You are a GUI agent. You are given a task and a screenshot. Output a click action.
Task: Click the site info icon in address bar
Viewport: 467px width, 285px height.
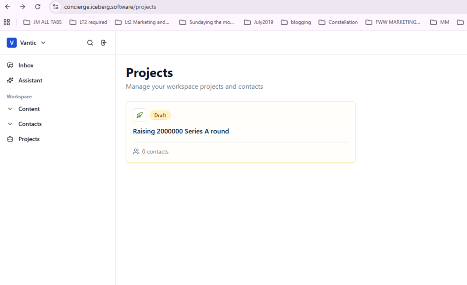point(56,7)
